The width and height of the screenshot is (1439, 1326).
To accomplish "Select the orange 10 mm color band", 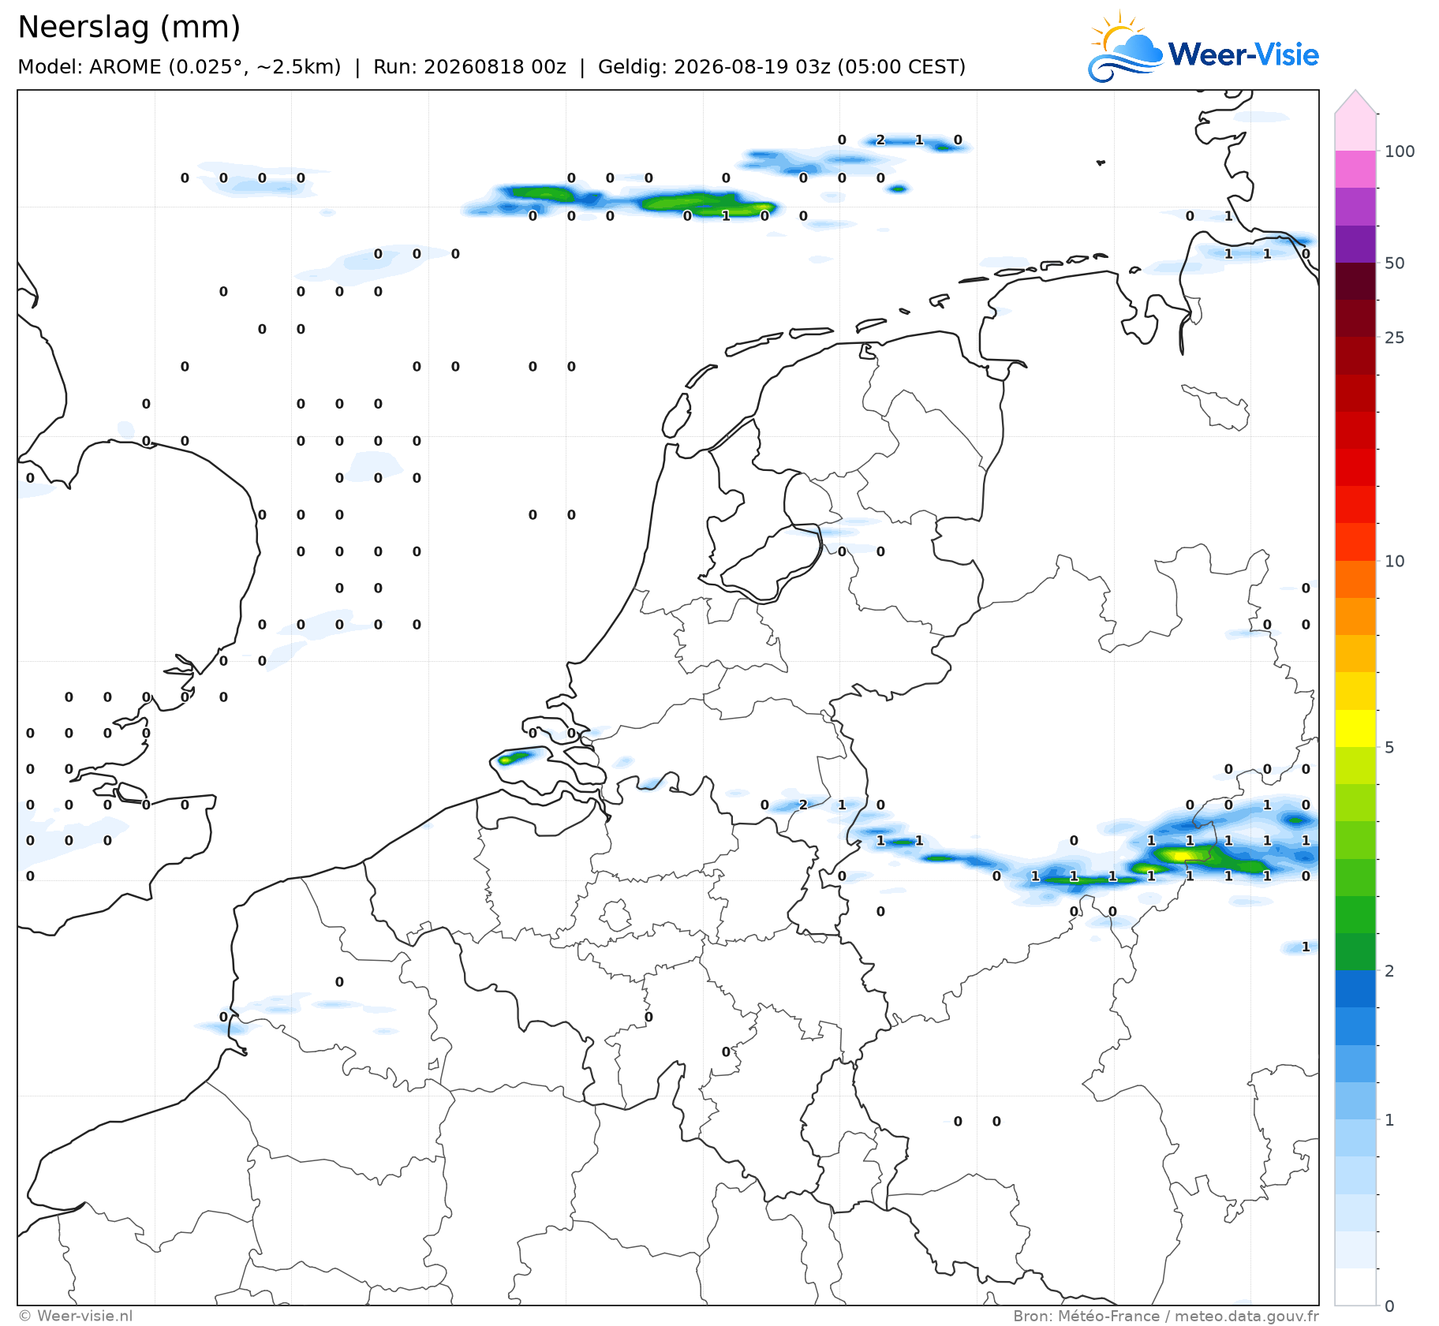I will click(1355, 580).
